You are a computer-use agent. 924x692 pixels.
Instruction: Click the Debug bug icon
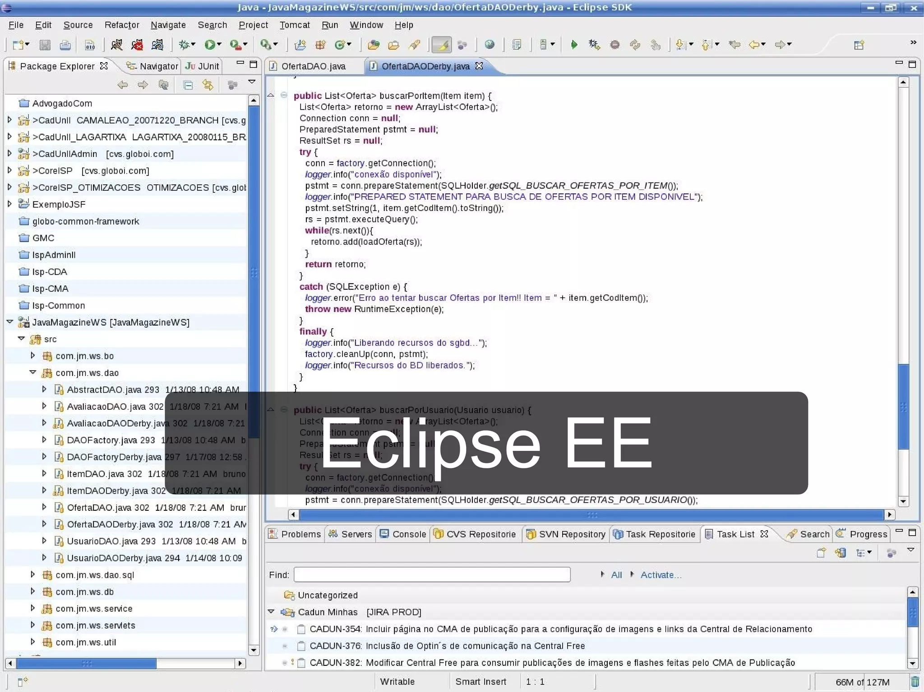tap(184, 45)
